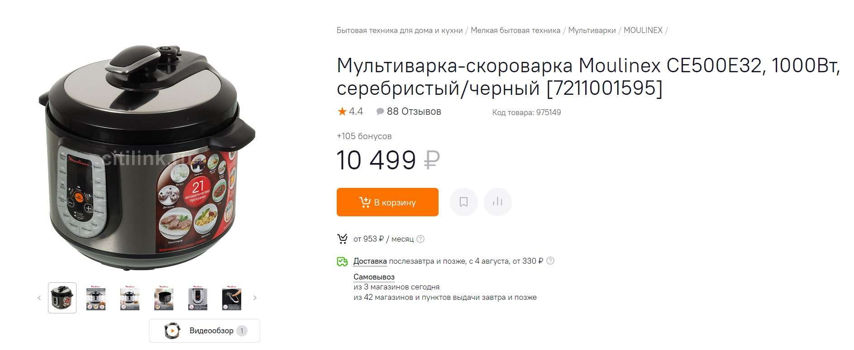Click the reviews speech bubble icon
This screenshot has width=854, height=350.
coord(380,112)
